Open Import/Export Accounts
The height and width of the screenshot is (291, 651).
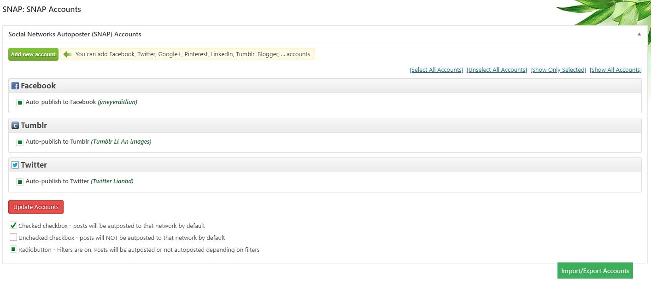595,271
